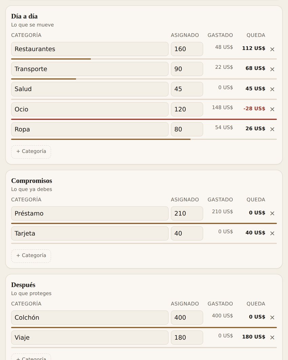Viewport: 288px width, 360px height.
Task: Edit the Ocio name field
Action: 90,109
